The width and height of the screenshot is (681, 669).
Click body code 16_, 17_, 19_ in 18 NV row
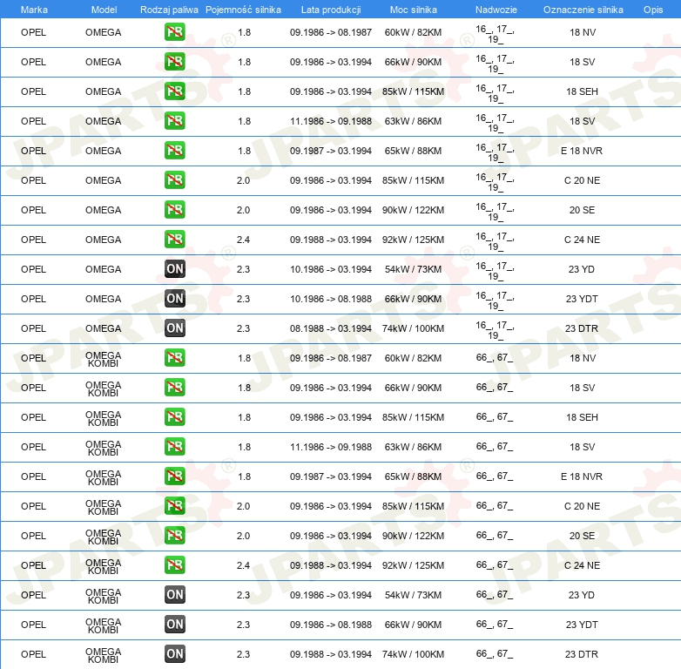coord(495,34)
